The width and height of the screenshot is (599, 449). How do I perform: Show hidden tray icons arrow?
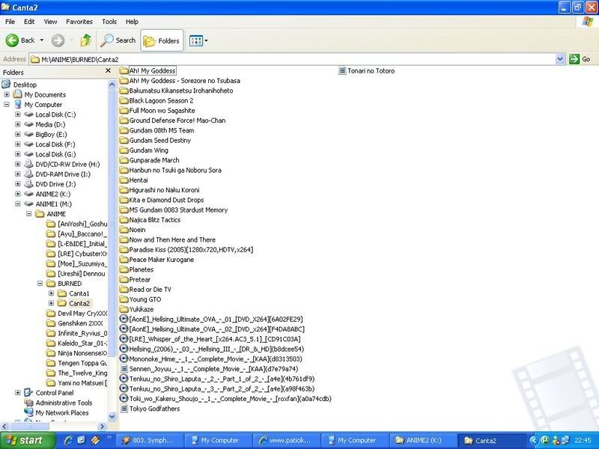(534, 440)
